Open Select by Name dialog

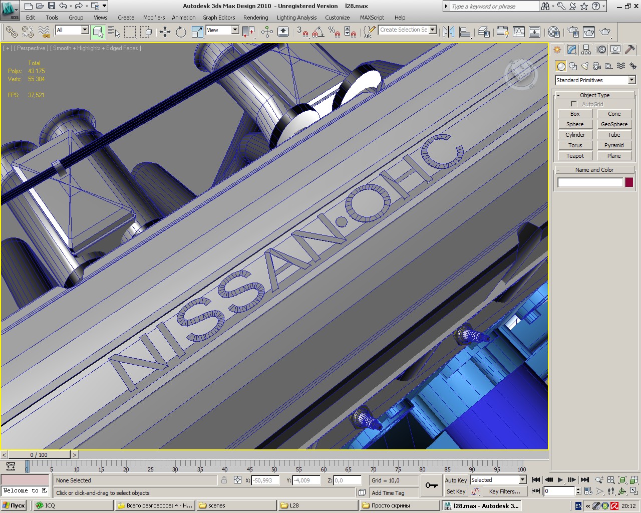(x=114, y=32)
